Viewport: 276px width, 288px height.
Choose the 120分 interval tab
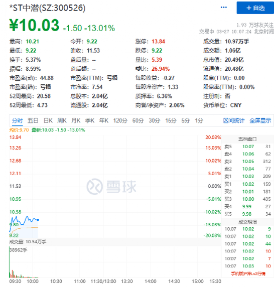click(120, 121)
